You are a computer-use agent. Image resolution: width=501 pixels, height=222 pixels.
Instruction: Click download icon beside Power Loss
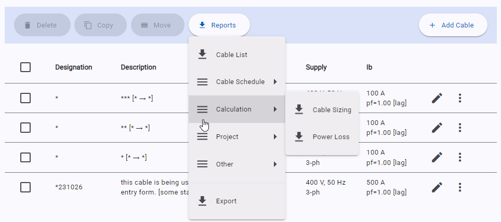pyautogui.click(x=299, y=137)
